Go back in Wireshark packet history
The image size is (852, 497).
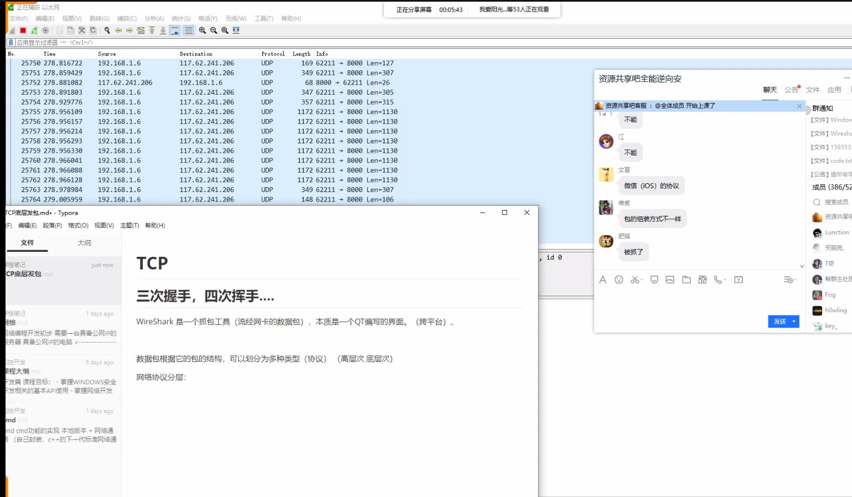pyautogui.click(x=118, y=30)
